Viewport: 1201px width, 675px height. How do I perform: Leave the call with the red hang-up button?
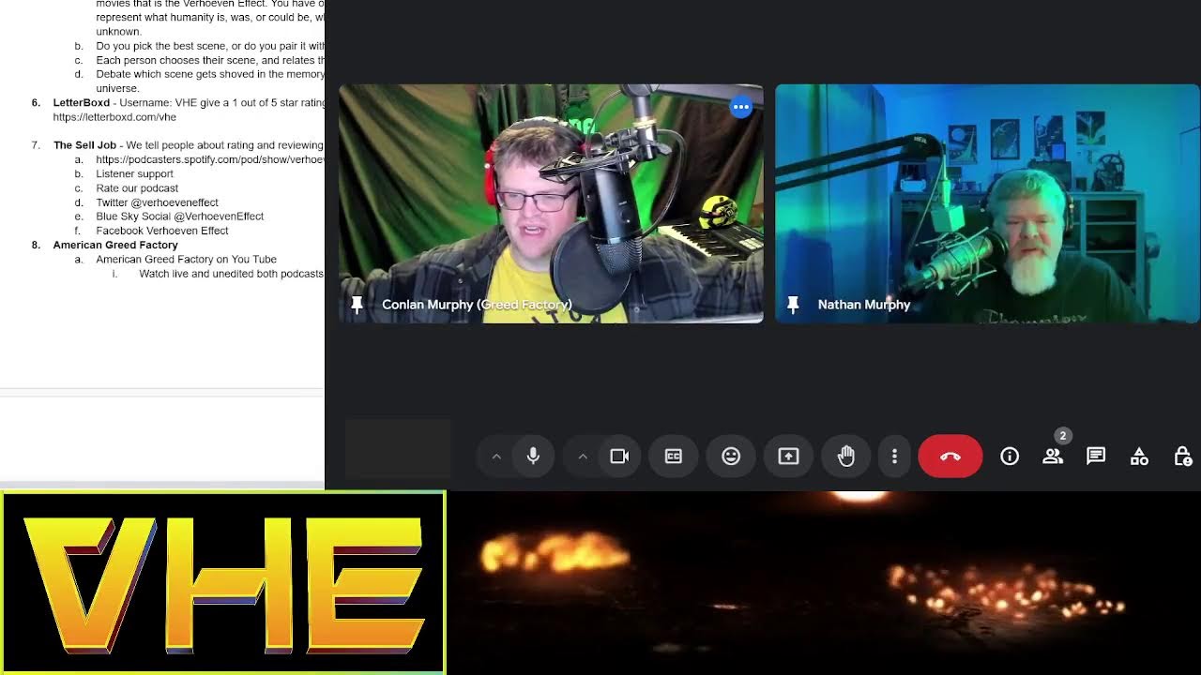pyautogui.click(x=950, y=457)
